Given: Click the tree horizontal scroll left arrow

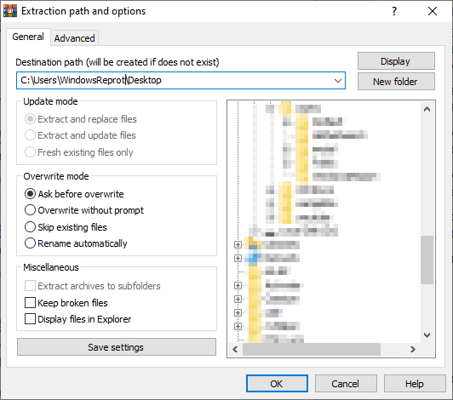Looking at the screenshot, I should click(x=235, y=350).
